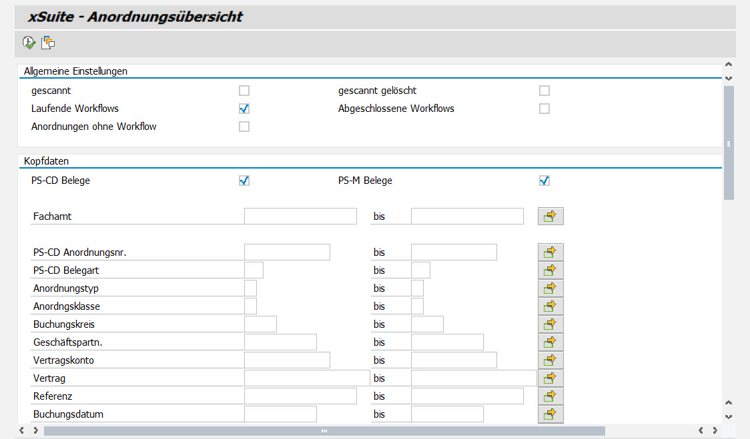Viewport: 750px width, 439px height.
Task: Click the Get Variant icon next to Execute
Action: pos(47,43)
